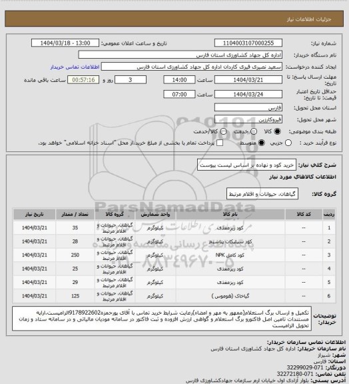Viewport: 349px width, 384px height.
Task: Click the delivery province field فارس
Action: pos(248,107)
